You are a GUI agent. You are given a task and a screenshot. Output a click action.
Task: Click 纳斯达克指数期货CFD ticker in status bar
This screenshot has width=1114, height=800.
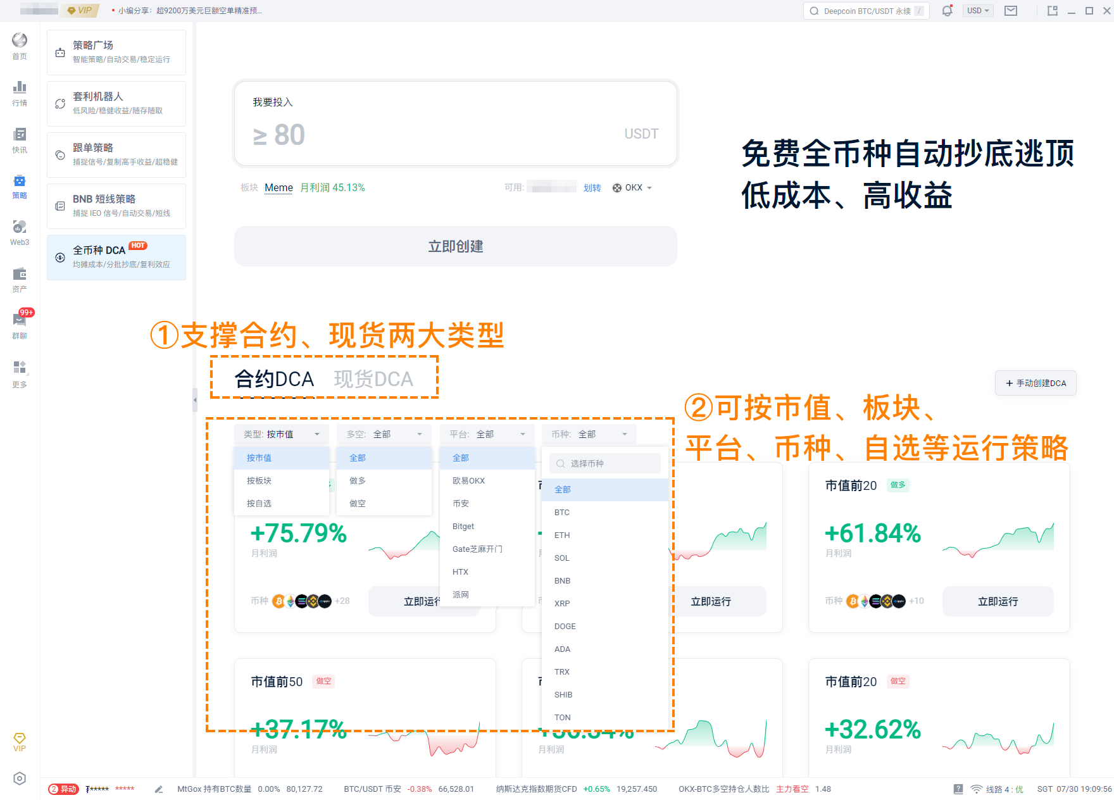[577, 789]
